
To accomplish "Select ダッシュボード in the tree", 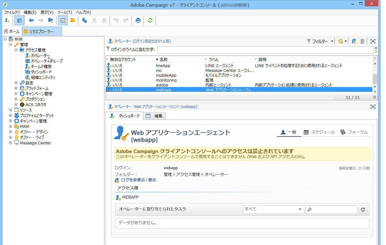I will 41,72.
